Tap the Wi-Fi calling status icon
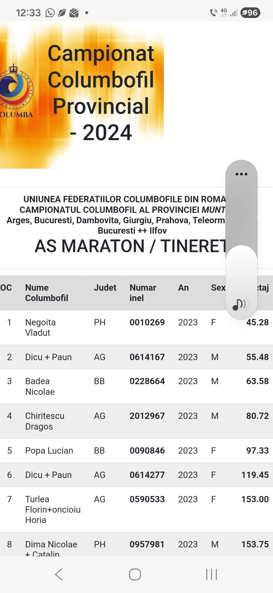Screen dimensions: 273x593 (213, 13)
